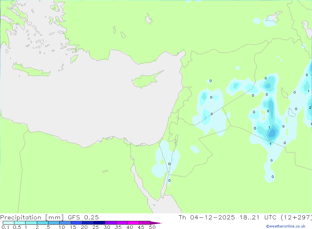312x229 pixels.
Task: Click the '50' legend scale label
Action: [152, 227]
